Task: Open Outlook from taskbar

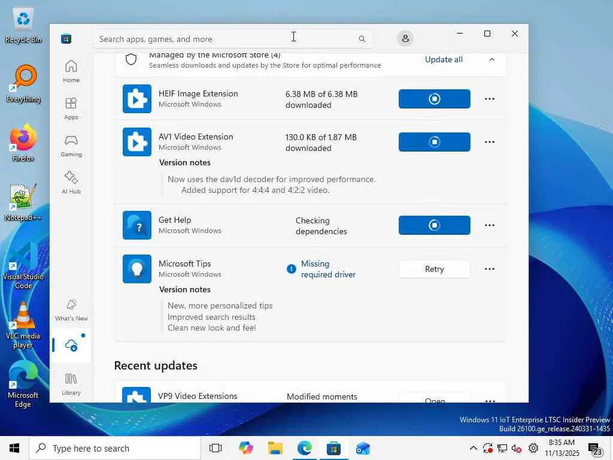Action: (363, 448)
